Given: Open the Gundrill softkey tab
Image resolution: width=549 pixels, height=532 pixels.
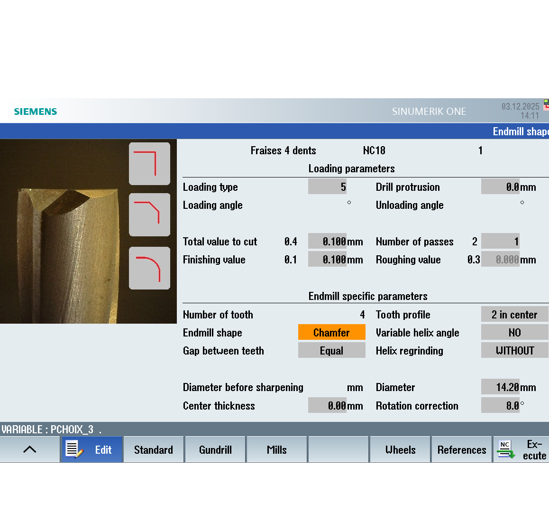Looking at the screenshot, I should point(215,449).
